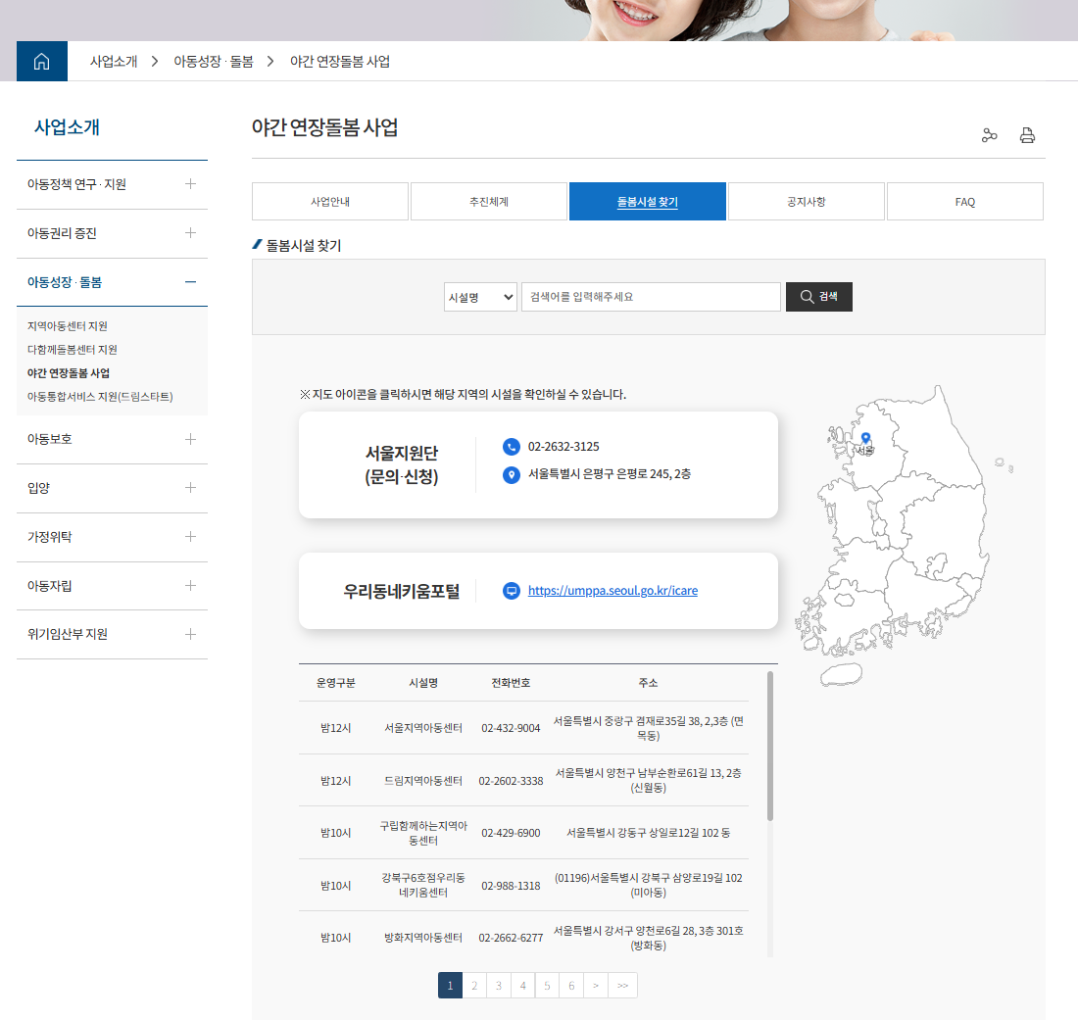Select the home icon in the breadcrumb bar
The width and height of the screenshot is (1078, 1020).
[x=41, y=61]
